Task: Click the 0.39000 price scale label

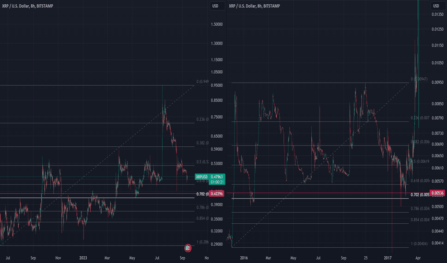Action: pos(217,205)
